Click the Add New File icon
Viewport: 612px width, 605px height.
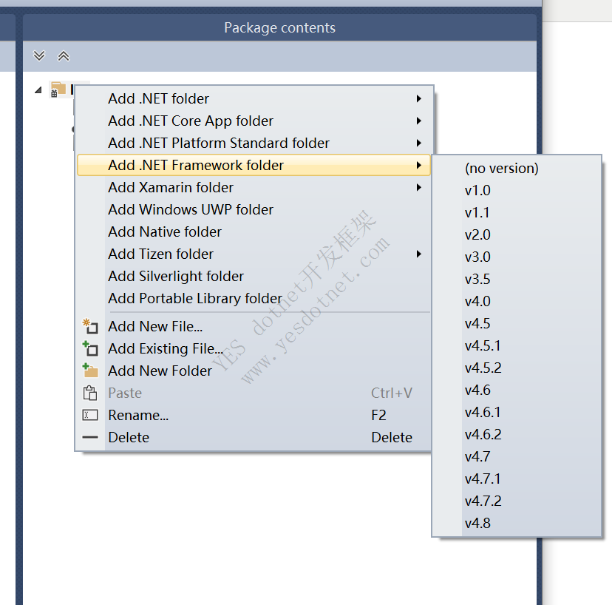pos(90,326)
